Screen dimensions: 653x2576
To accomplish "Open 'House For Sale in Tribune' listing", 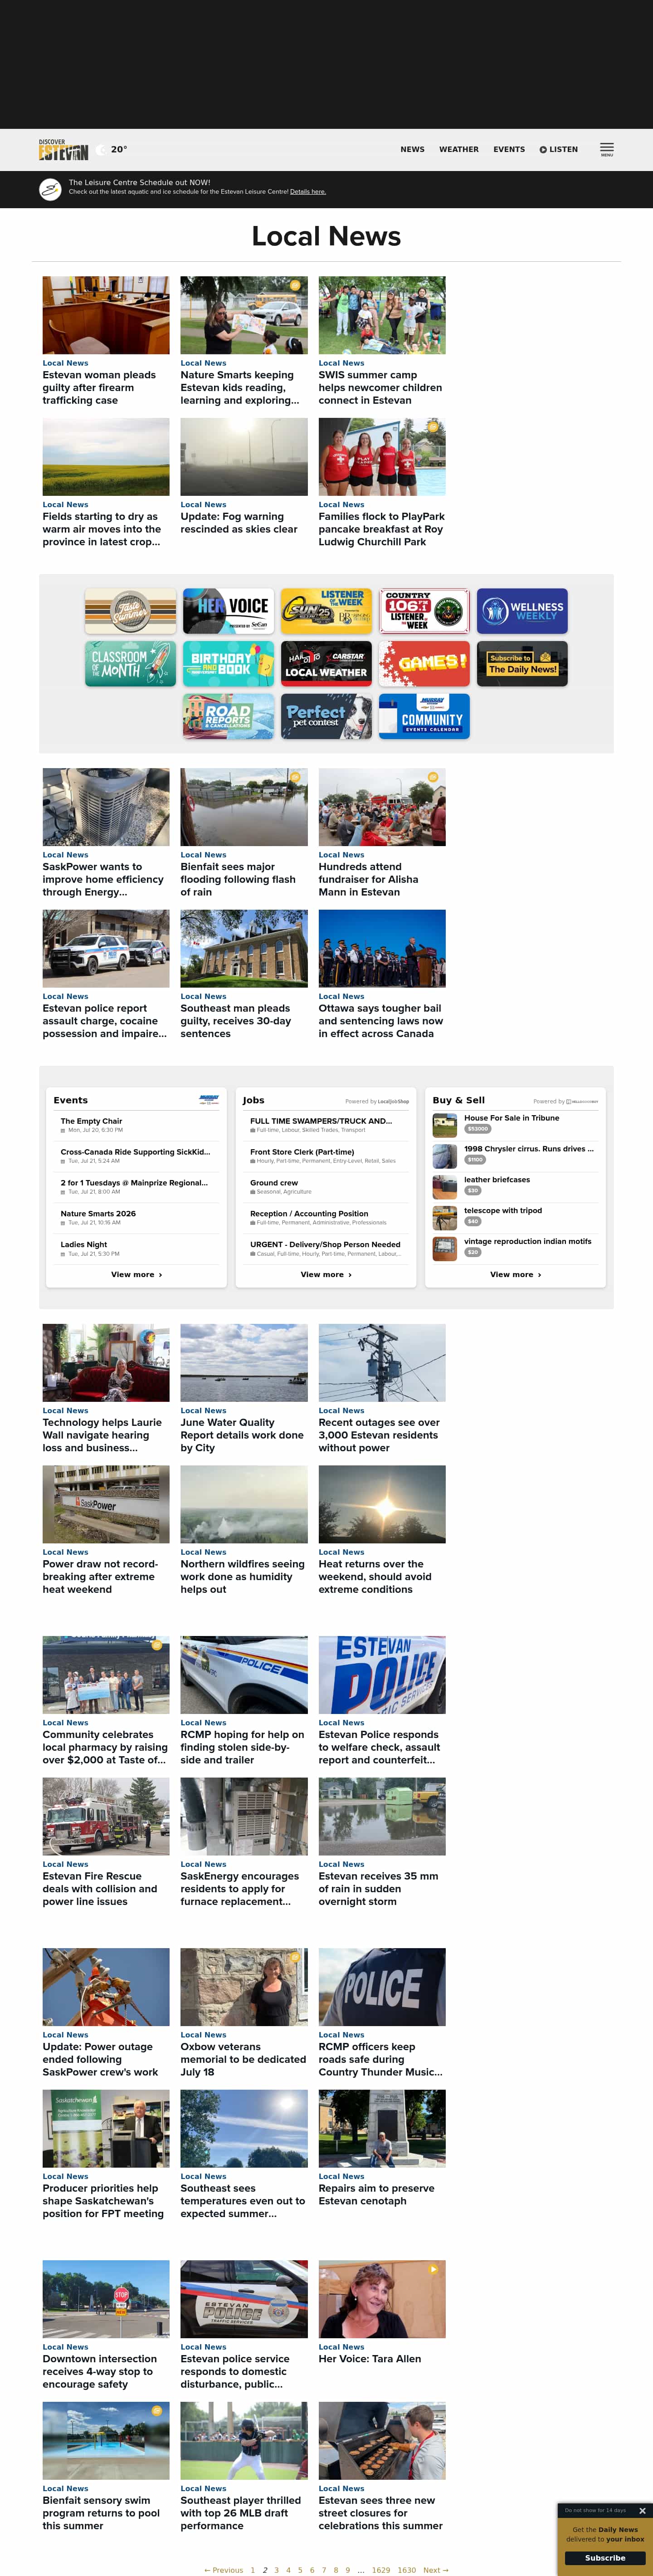I will point(511,1118).
